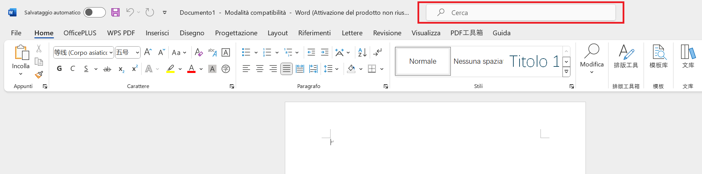Decrease paragraph indent icon

[x=311, y=52]
